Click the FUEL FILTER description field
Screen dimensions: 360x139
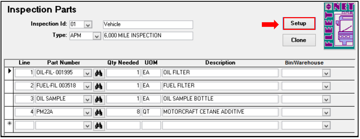coord(220,86)
